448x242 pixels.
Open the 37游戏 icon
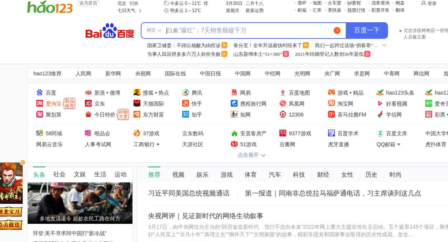pyautogui.click(x=137, y=133)
